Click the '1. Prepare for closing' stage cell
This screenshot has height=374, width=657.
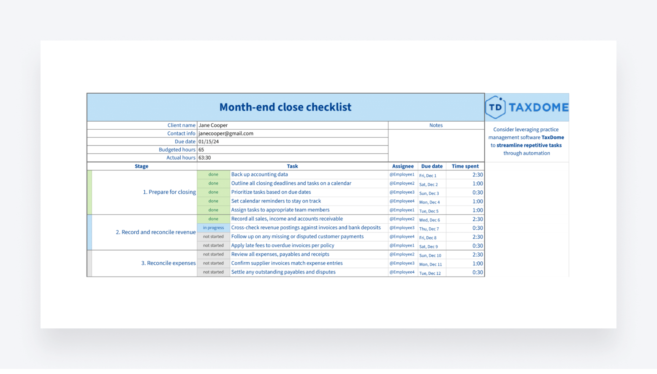169,192
